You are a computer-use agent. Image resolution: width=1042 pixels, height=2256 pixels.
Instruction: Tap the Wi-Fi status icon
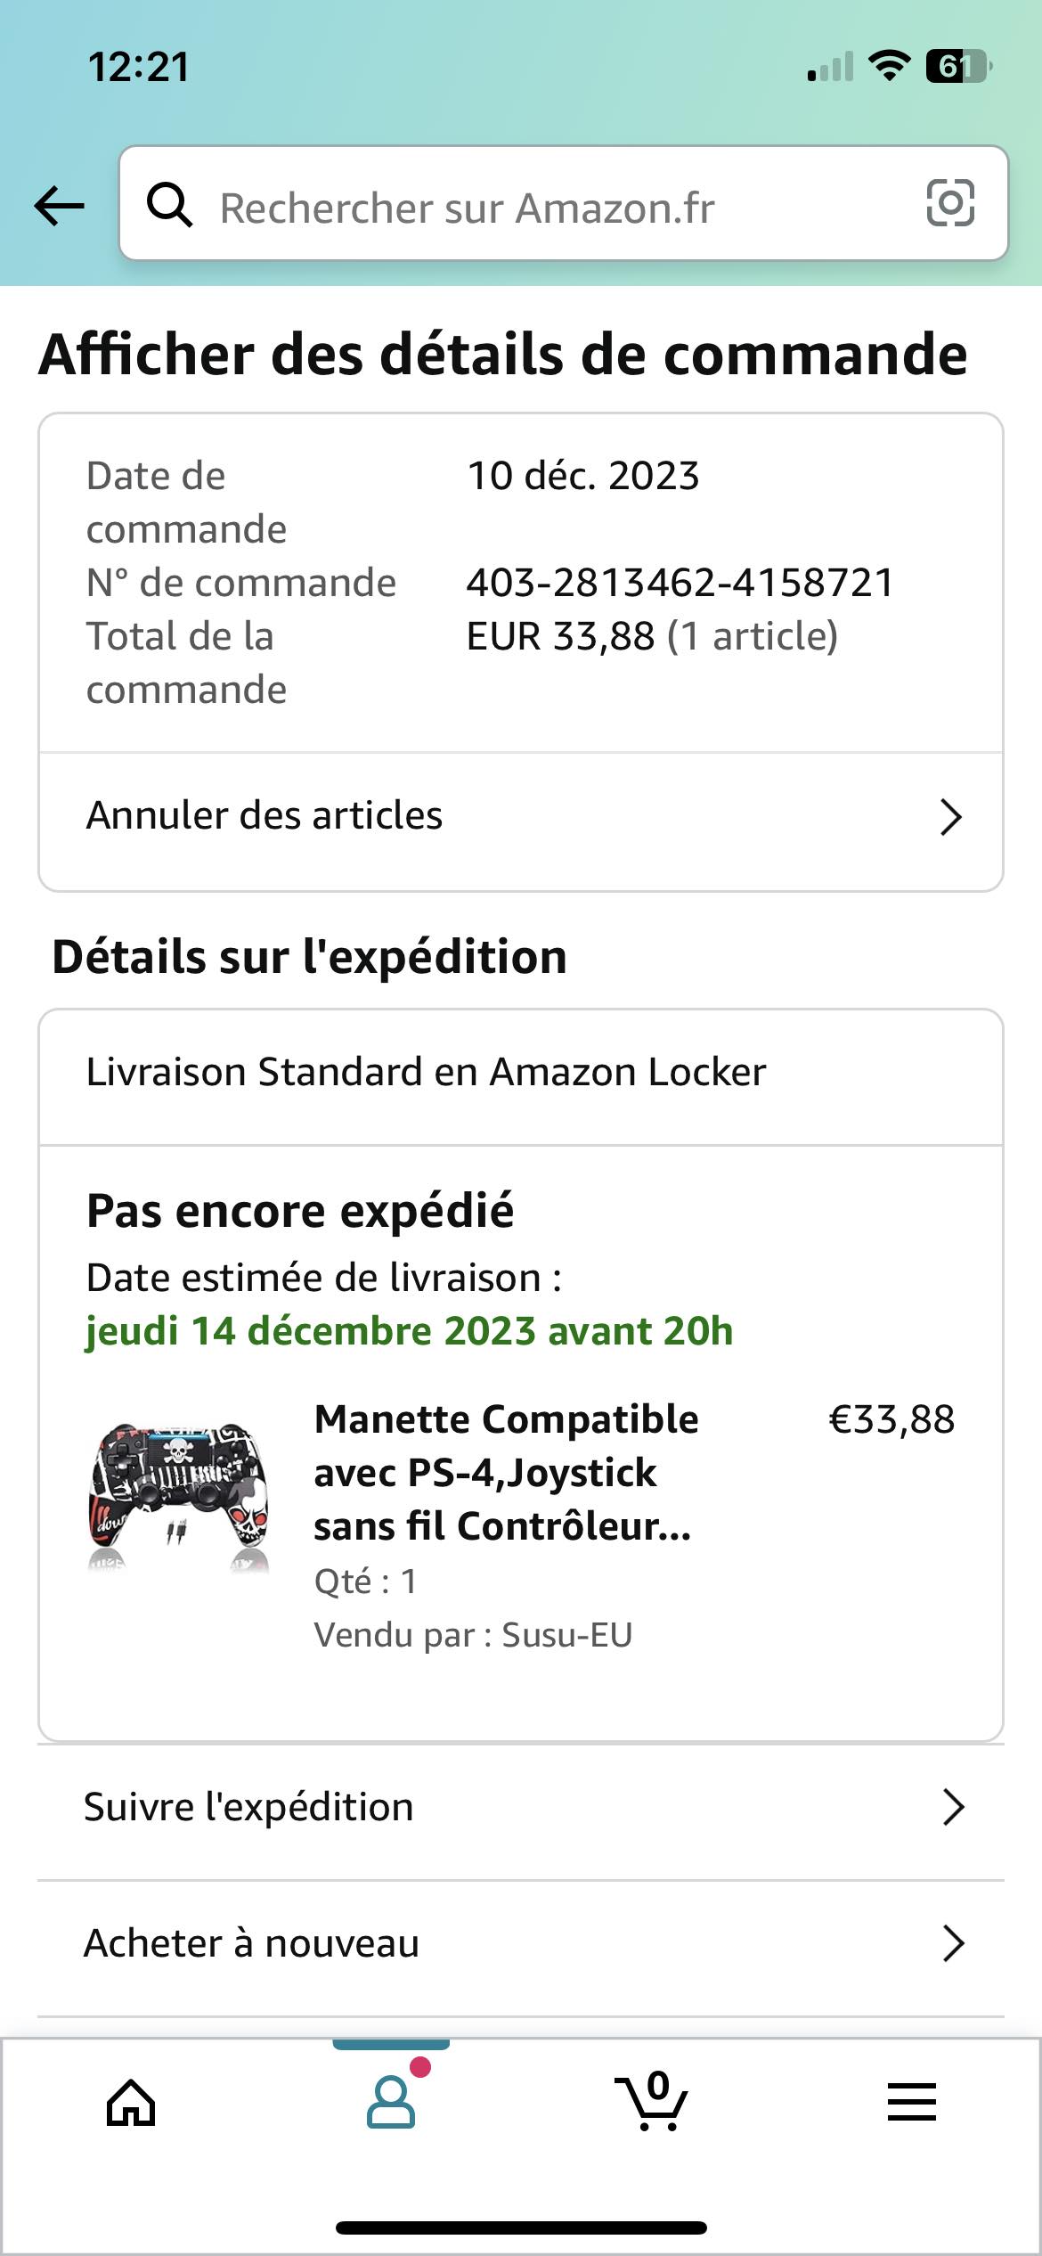pyautogui.click(x=889, y=66)
